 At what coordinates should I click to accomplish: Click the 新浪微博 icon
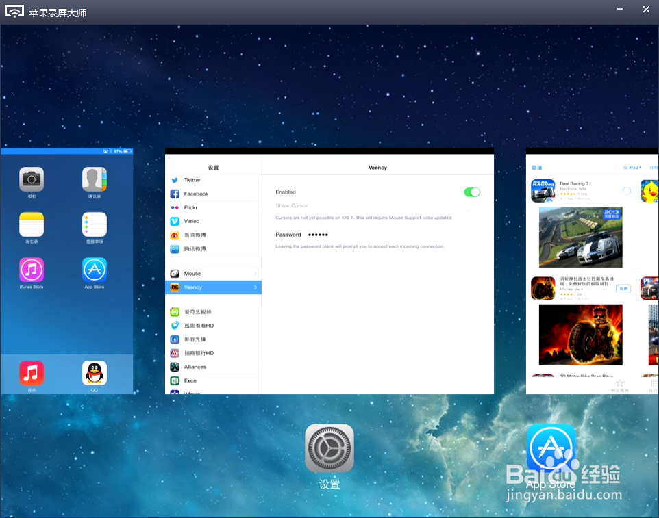[x=175, y=235]
